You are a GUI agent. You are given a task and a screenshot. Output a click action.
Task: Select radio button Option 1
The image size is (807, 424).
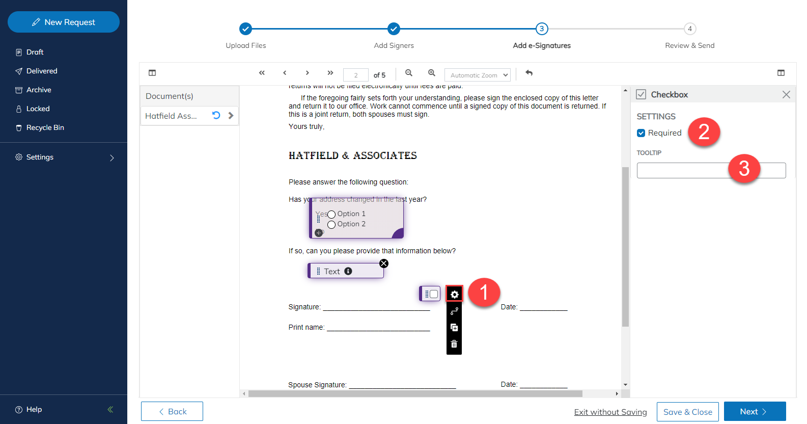(x=331, y=214)
